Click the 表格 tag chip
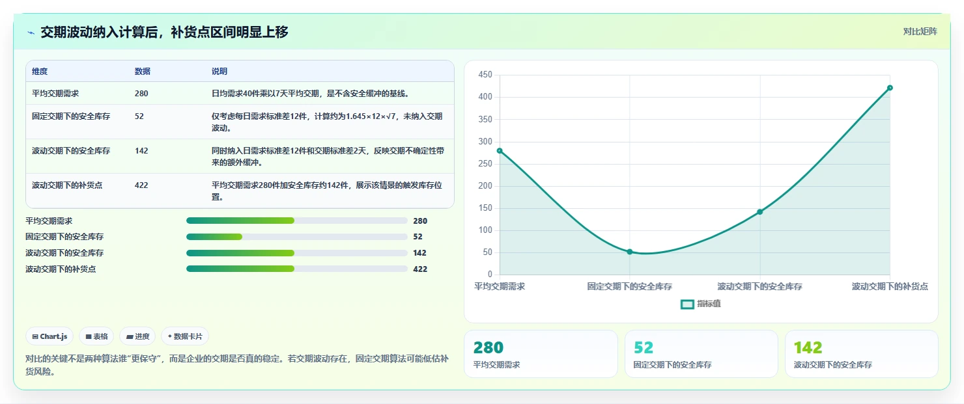This screenshot has width=964, height=404. point(96,336)
